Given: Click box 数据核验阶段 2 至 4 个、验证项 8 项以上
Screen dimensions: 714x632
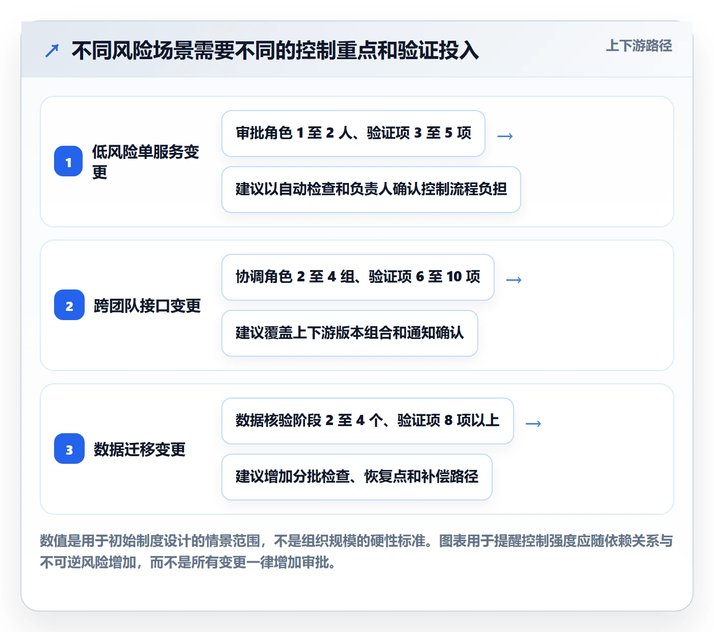Looking at the screenshot, I should pyautogui.click(x=368, y=421).
